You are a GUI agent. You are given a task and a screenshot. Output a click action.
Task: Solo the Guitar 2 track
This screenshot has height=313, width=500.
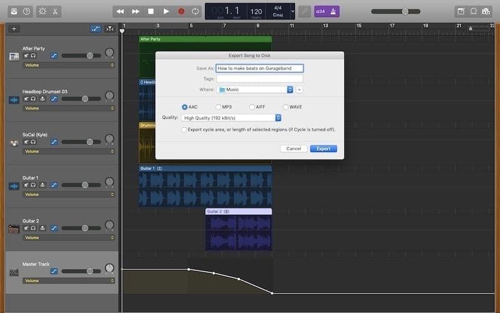coord(33,228)
